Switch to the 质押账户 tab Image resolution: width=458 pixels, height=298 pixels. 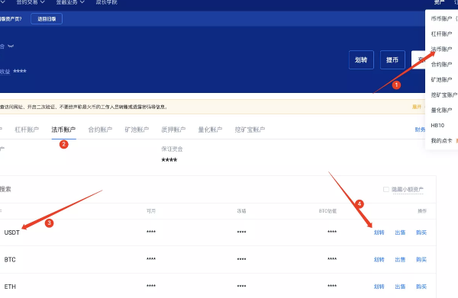[x=173, y=130]
